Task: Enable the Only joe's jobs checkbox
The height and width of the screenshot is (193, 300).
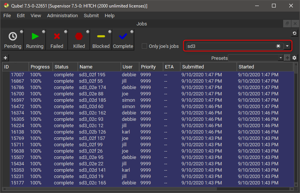Action: click(x=144, y=46)
